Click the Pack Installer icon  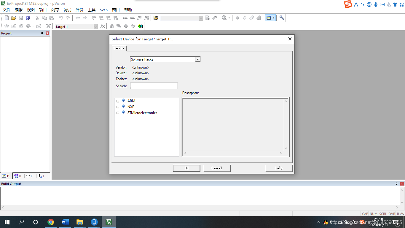coord(140,26)
